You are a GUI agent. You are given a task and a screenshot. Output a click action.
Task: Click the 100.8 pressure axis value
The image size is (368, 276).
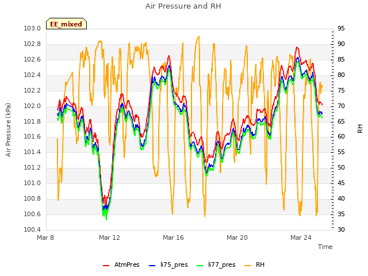tap(32, 198)
